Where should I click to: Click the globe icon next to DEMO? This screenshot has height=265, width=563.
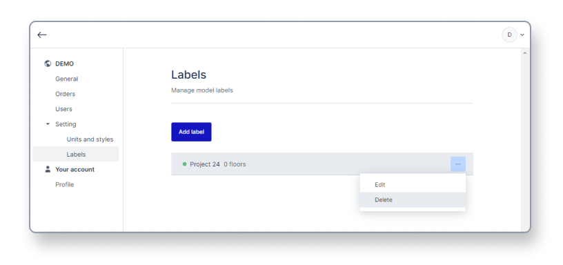(48, 63)
